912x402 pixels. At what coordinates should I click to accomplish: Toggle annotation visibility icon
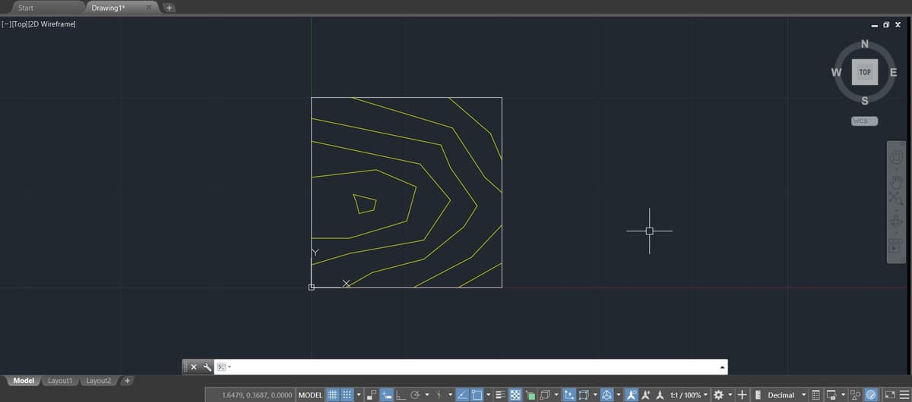click(632, 395)
